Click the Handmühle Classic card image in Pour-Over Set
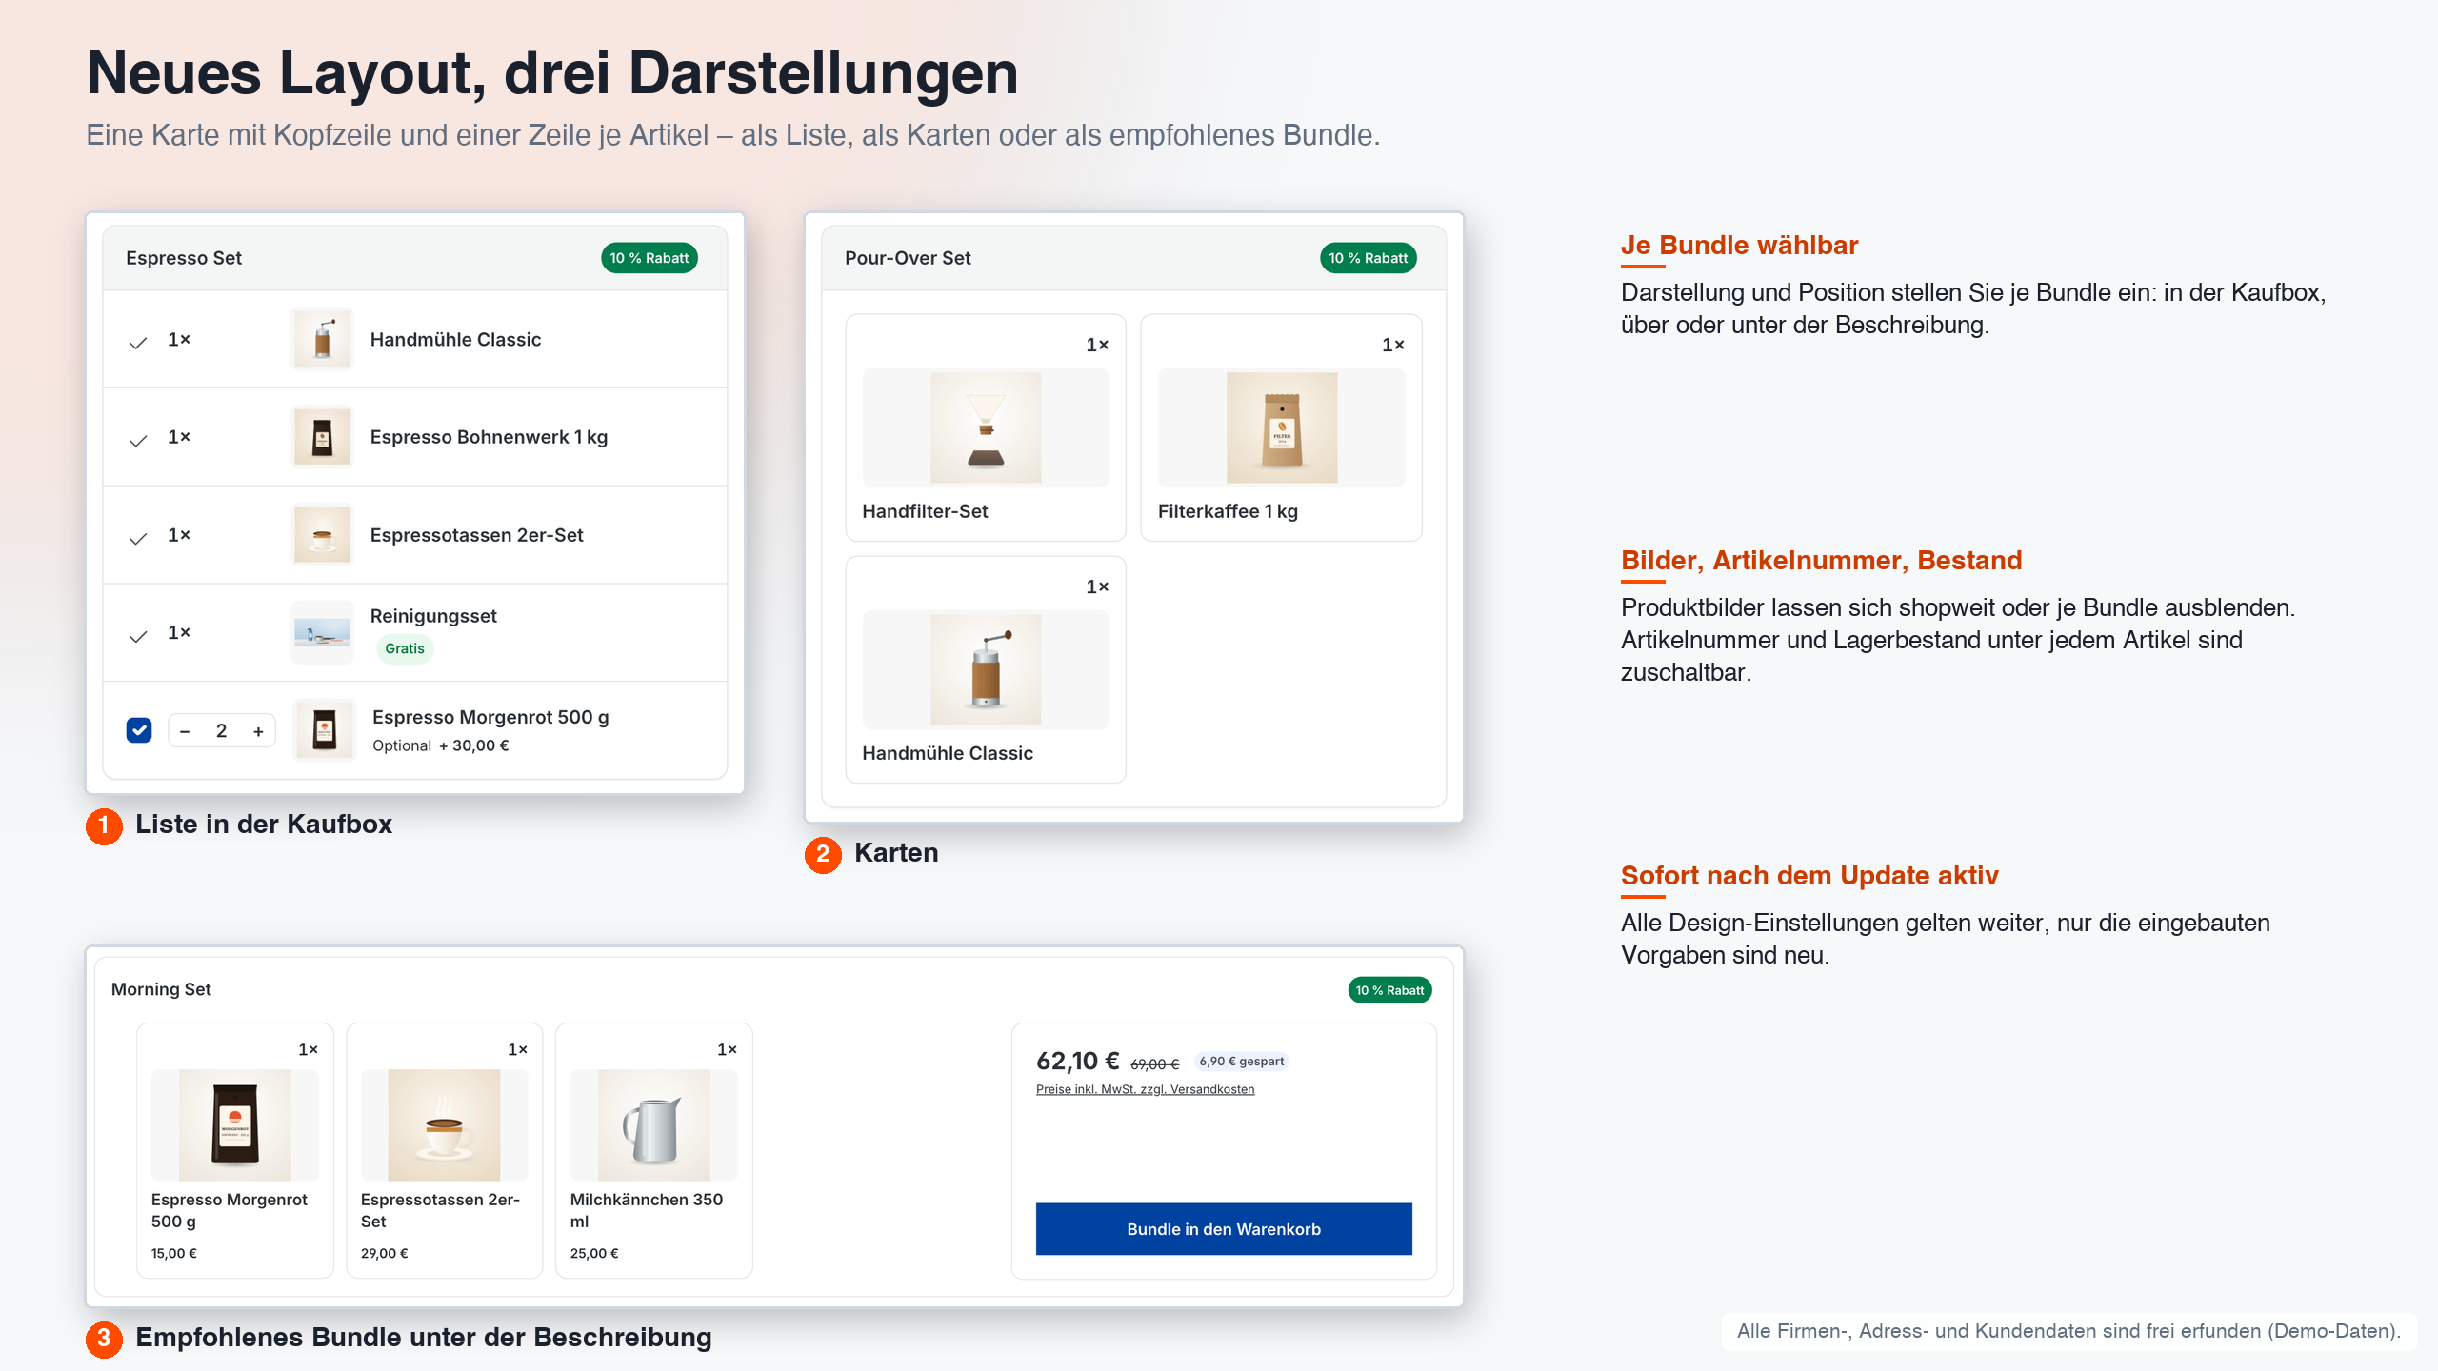The width and height of the screenshot is (2438, 1371). [x=986, y=669]
